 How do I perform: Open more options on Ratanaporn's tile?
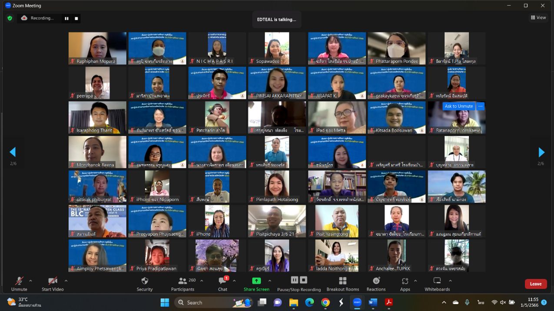pyautogui.click(x=480, y=106)
